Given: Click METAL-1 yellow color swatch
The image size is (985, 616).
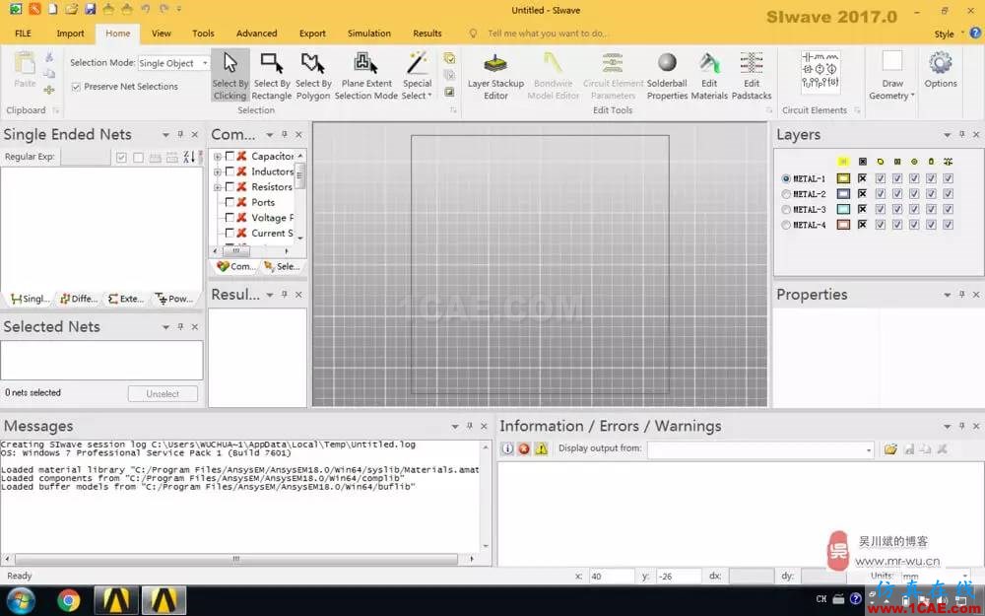Looking at the screenshot, I should point(843,178).
